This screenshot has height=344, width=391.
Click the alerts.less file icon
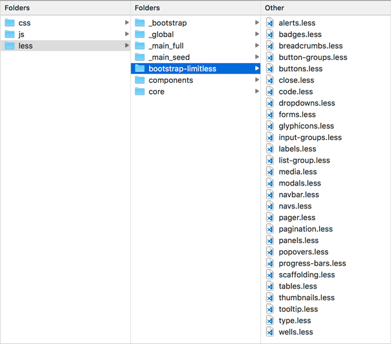coord(270,23)
